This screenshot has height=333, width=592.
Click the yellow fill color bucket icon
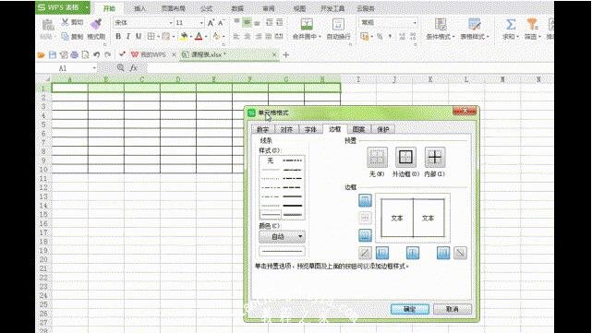coord(184,36)
